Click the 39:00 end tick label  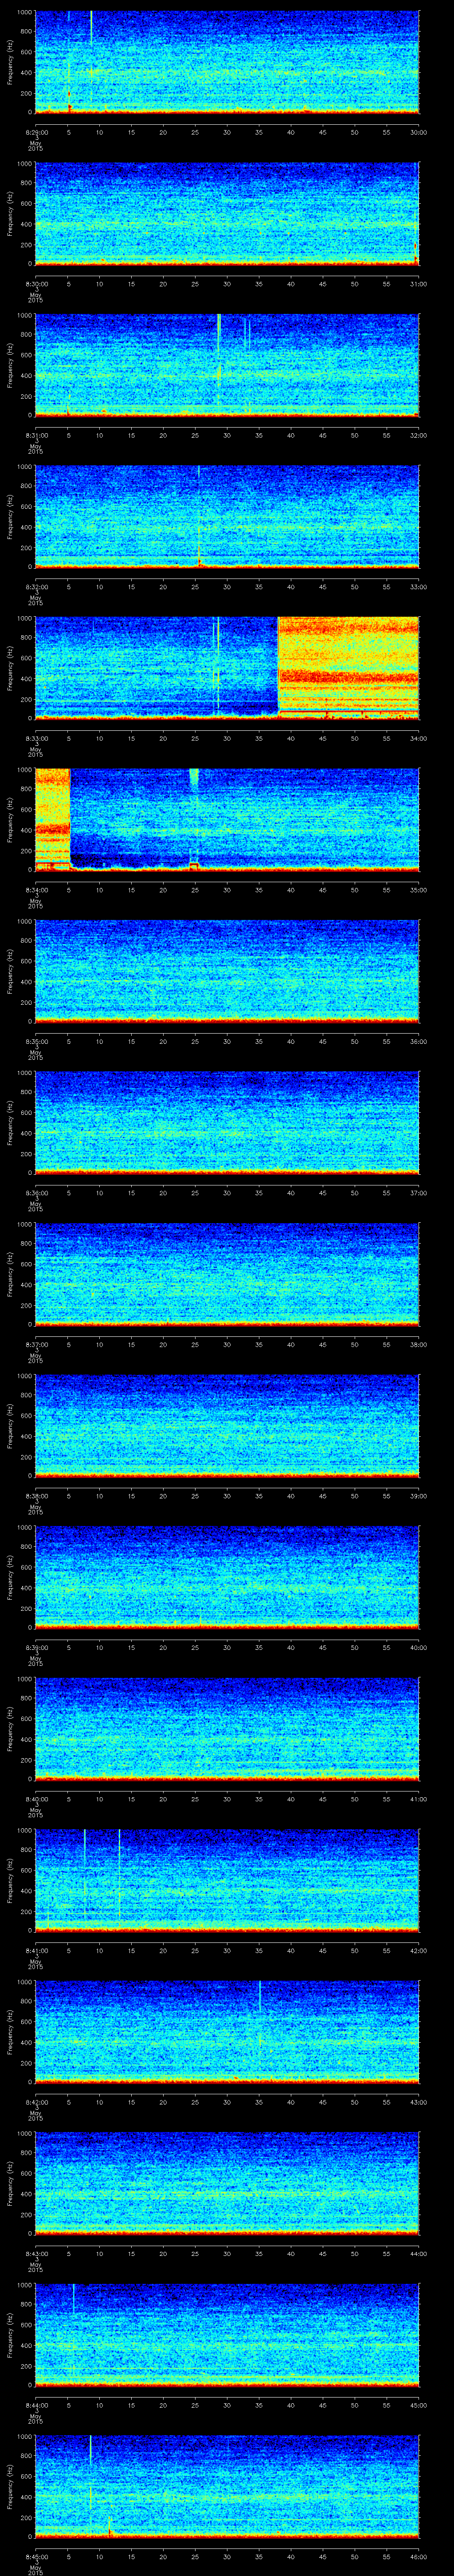(x=418, y=1495)
